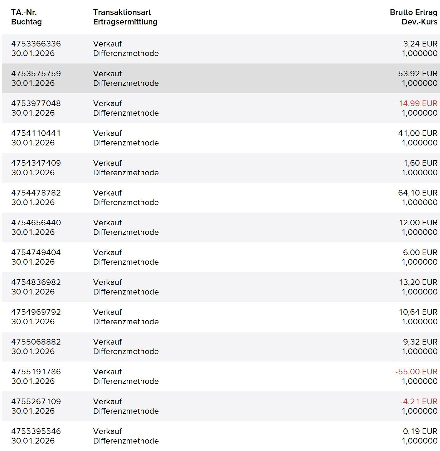Select transaction number 4755395546
The image size is (440, 451).
tap(36, 431)
